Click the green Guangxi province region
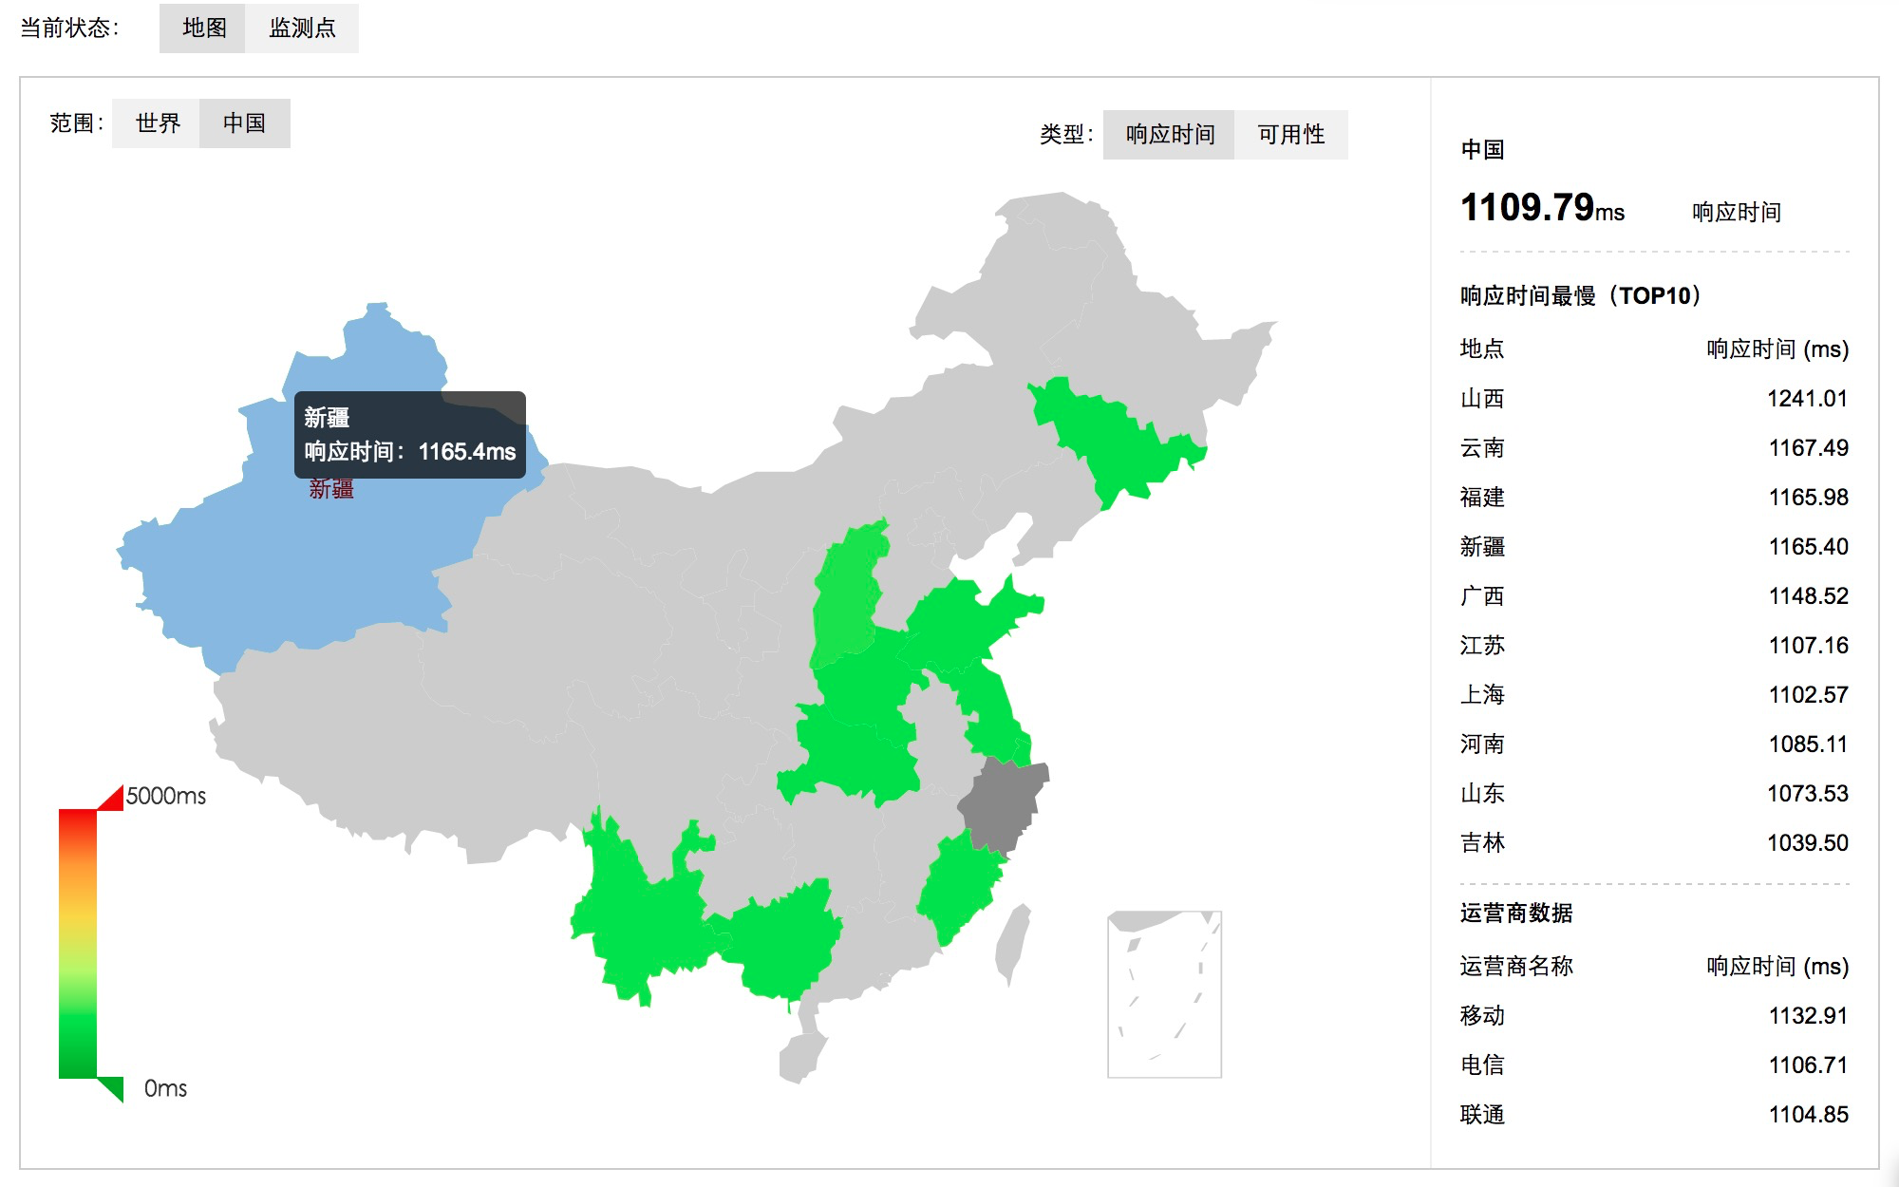 pos(783,940)
